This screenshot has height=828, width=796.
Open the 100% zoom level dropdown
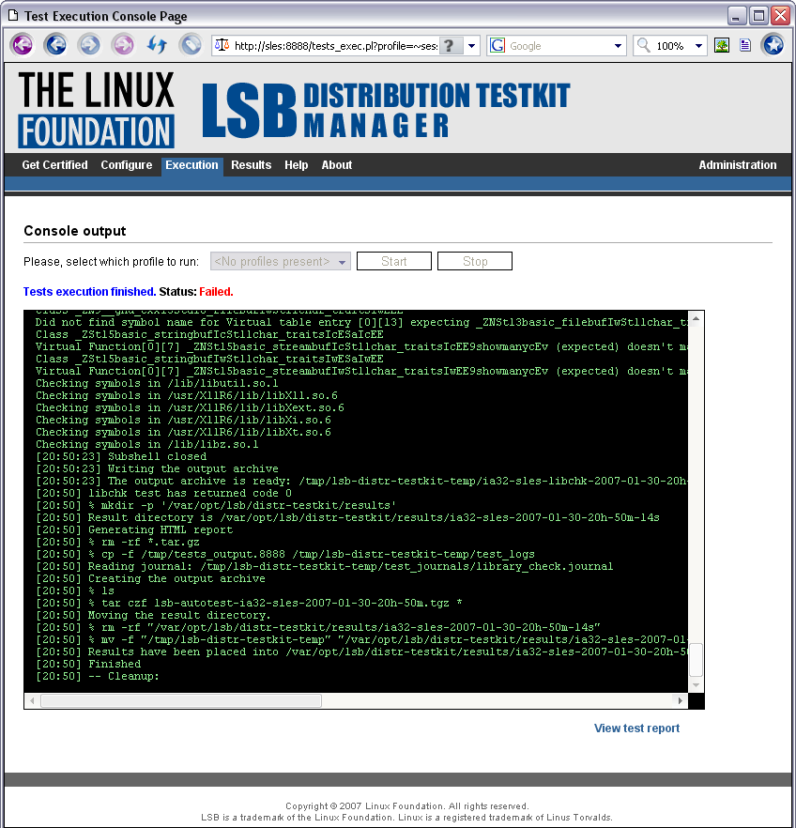pyautogui.click(x=698, y=46)
